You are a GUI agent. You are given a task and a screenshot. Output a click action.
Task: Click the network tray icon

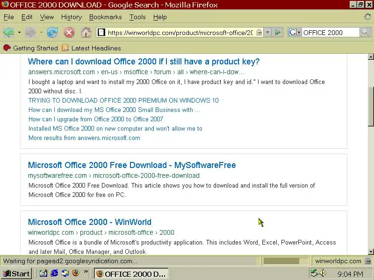pos(314,273)
